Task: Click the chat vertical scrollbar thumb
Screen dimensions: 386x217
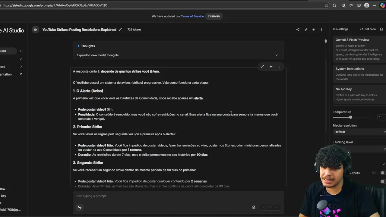Action: tap(326, 41)
